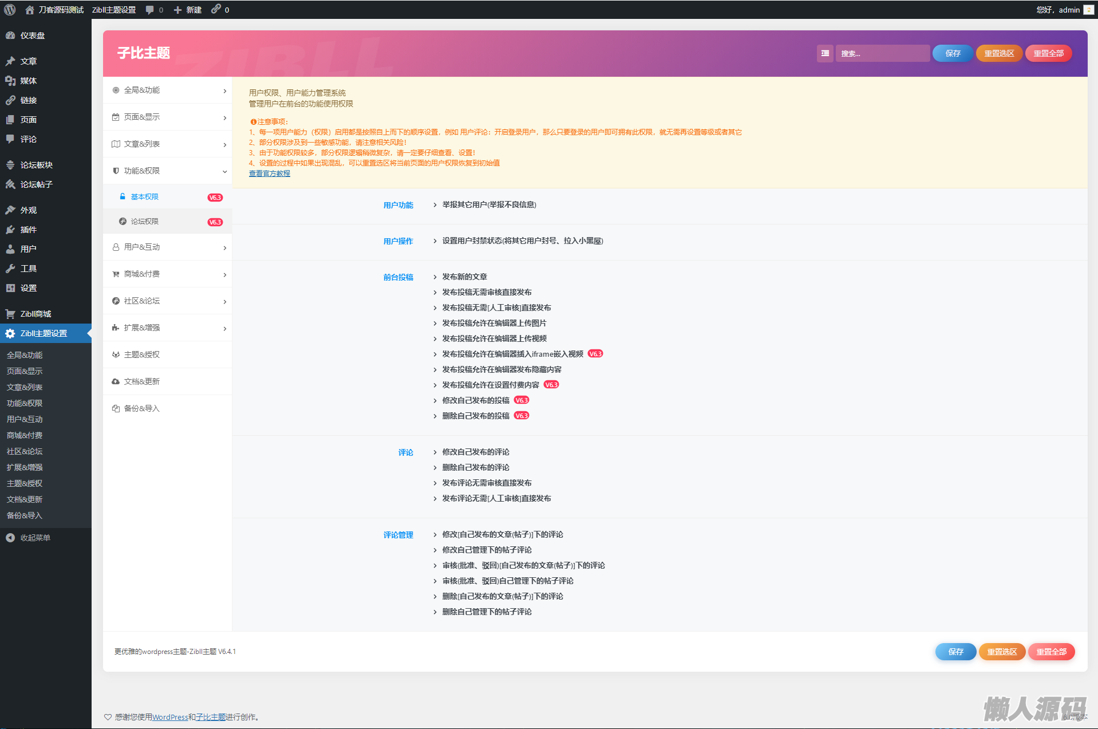
Task: Select the 论坛权限 submenu tab
Action: click(145, 222)
